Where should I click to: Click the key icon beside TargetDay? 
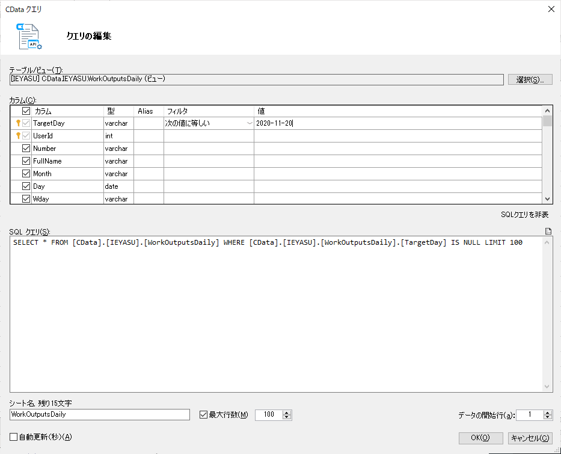click(18, 123)
